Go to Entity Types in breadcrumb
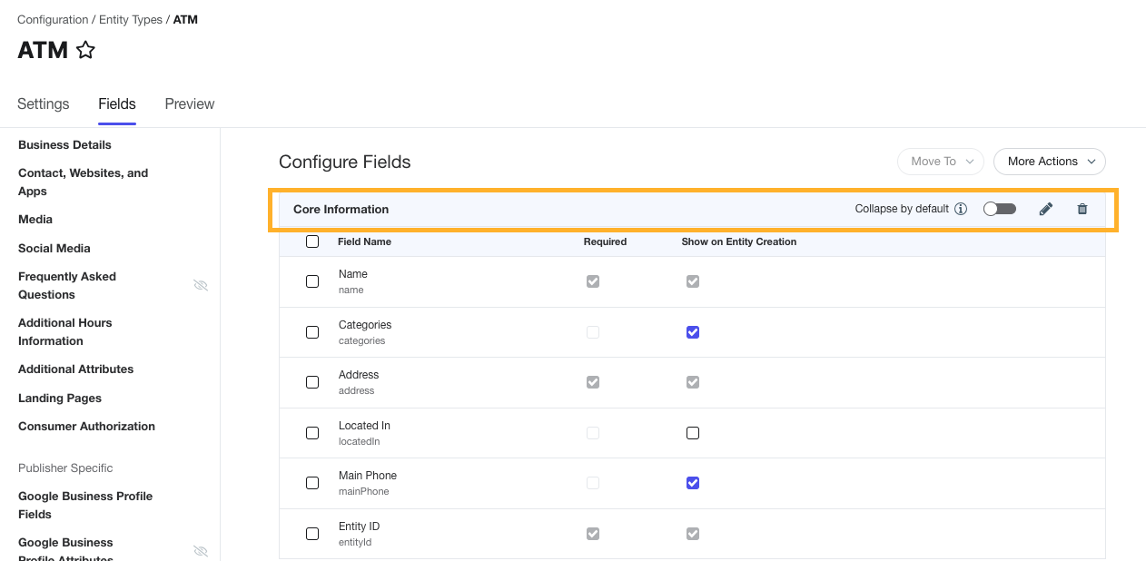 [x=131, y=20]
